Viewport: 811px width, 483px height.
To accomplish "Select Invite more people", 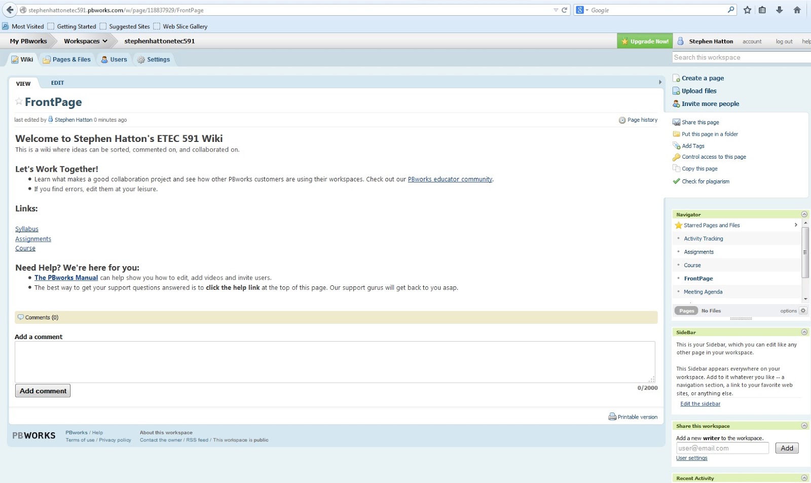I will point(710,103).
